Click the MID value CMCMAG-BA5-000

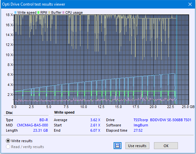click(x=33, y=125)
